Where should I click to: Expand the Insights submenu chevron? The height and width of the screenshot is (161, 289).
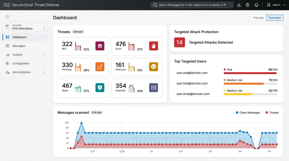[x=44, y=55]
